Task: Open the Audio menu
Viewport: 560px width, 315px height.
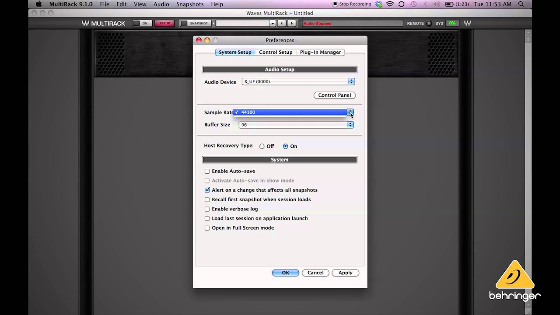Action: pyautogui.click(x=161, y=4)
